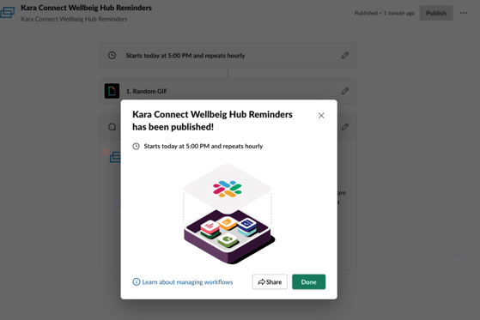Click the clock icon in the schedule step
This screenshot has height=320, width=480.
(x=112, y=56)
